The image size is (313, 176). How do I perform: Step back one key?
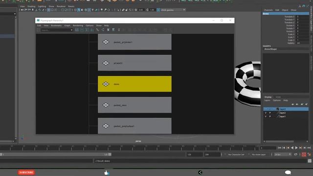(288, 148)
